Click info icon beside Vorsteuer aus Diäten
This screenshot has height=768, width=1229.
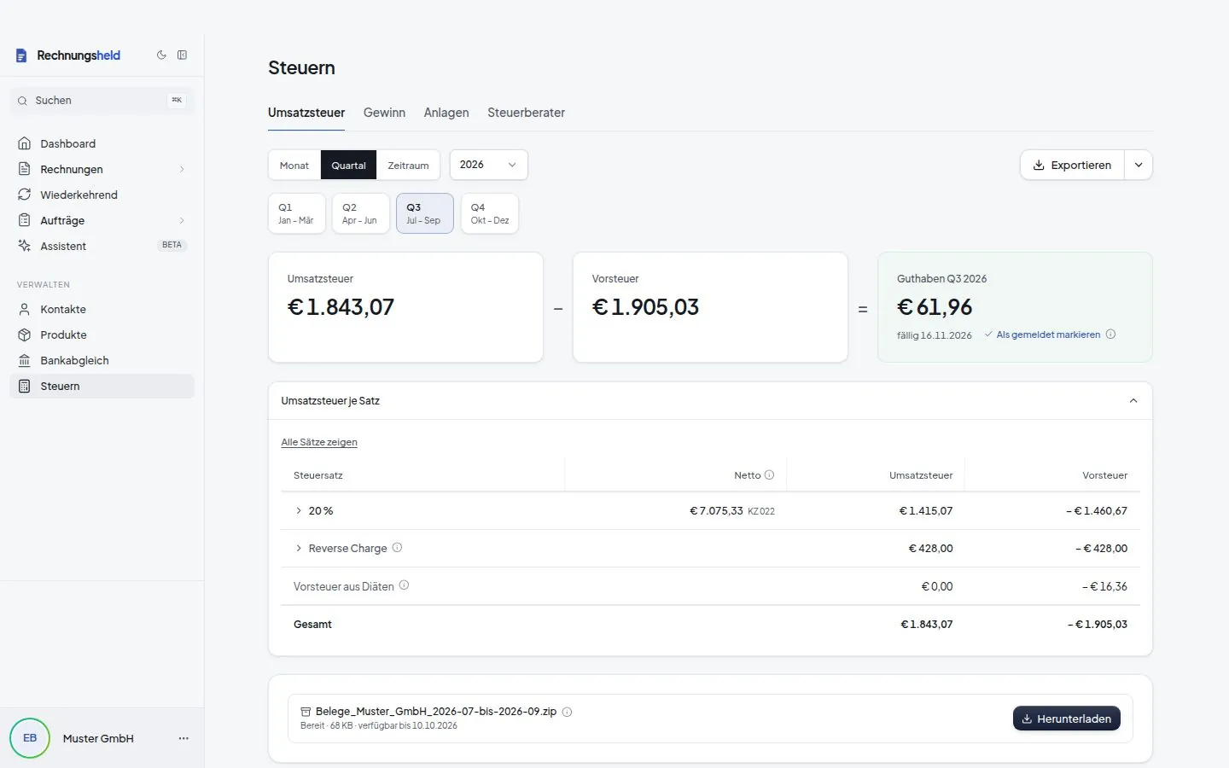404,585
